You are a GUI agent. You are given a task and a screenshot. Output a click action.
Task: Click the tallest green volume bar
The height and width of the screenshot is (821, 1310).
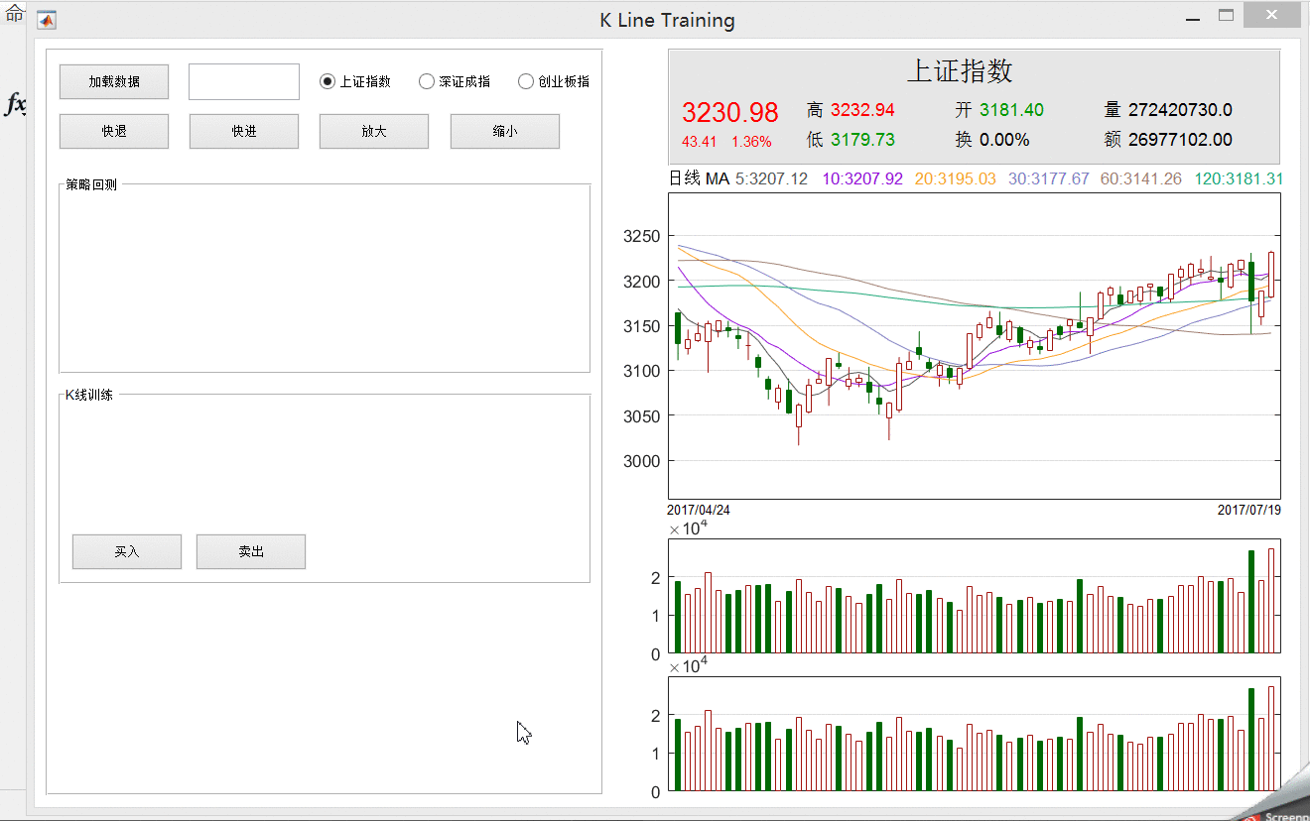[x=1251, y=601]
